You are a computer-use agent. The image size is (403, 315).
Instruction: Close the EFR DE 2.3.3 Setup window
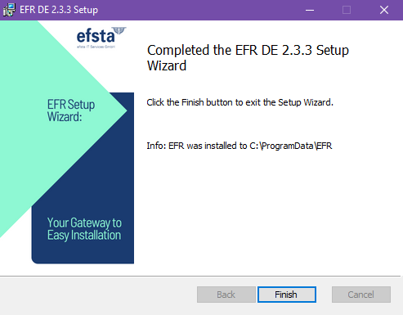coord(384,10)
